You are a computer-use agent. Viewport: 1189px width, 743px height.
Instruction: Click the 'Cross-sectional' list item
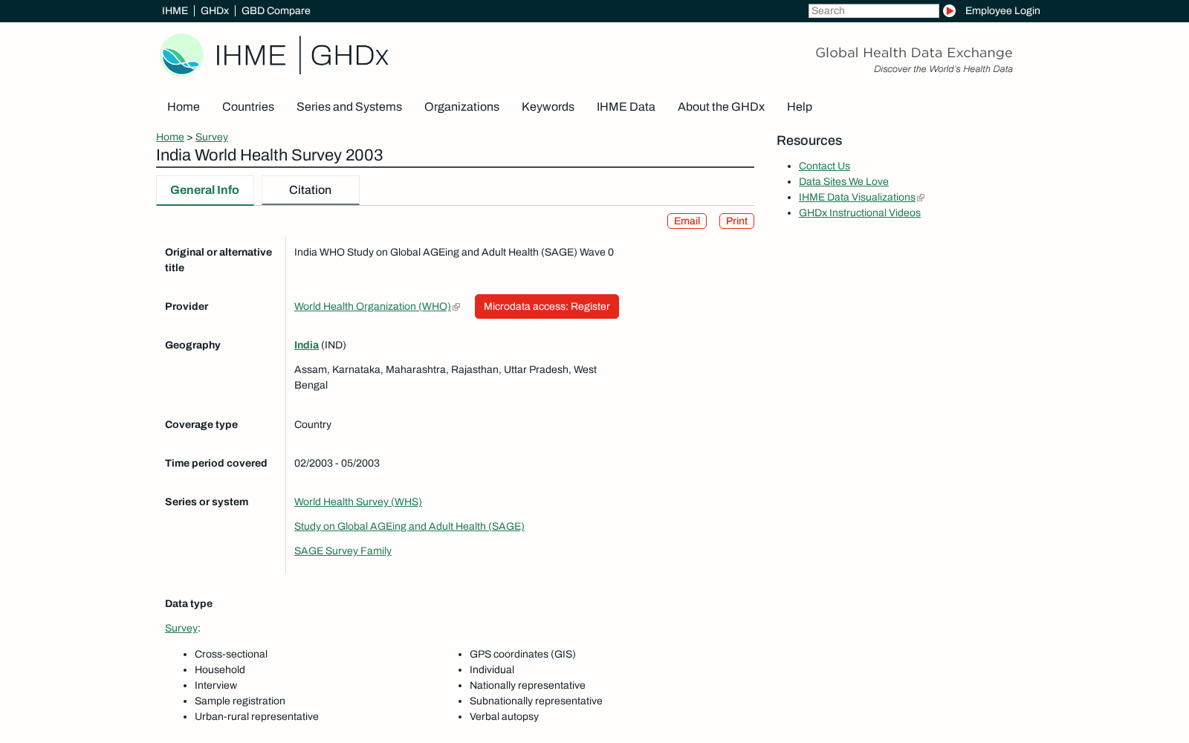pyautogui.click(x=231, y=654)
